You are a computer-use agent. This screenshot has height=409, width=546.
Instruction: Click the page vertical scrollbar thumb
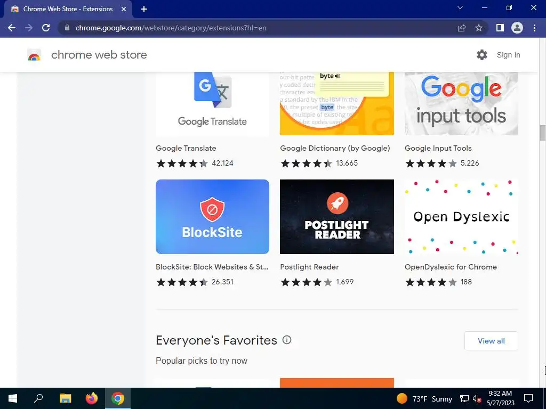tap(542, 133)
